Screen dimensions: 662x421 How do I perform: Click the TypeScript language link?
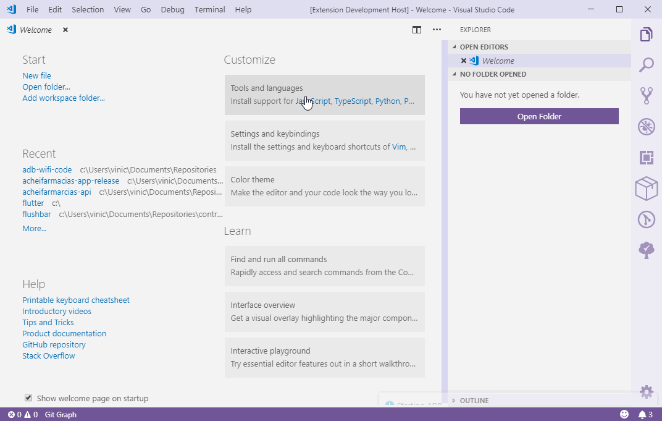(x=353, y=101)
